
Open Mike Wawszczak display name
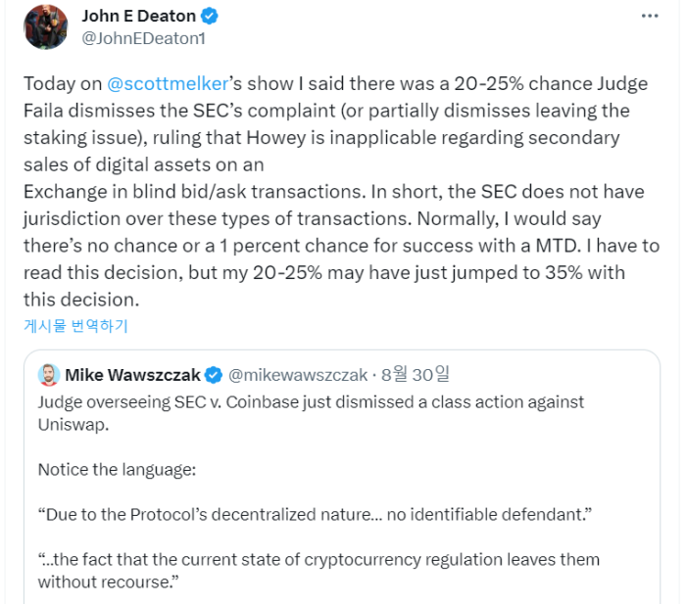[x=132, y=375]
